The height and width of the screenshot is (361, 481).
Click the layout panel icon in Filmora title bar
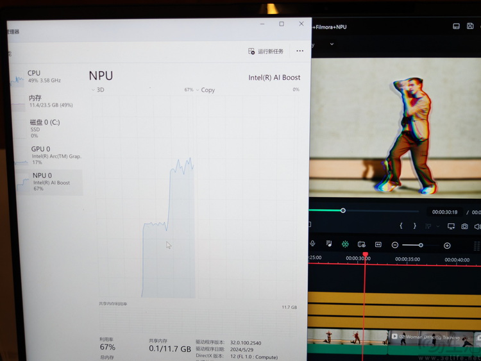click(x=456, y=26)
